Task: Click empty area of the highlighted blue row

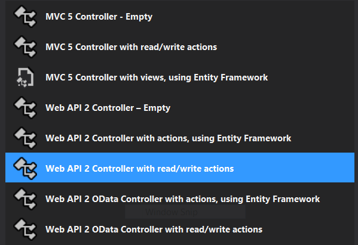Action: pos(294,168)
